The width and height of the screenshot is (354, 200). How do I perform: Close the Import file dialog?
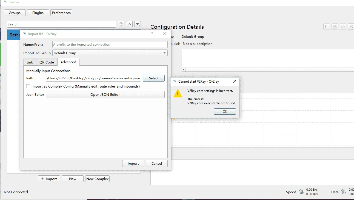164,34
